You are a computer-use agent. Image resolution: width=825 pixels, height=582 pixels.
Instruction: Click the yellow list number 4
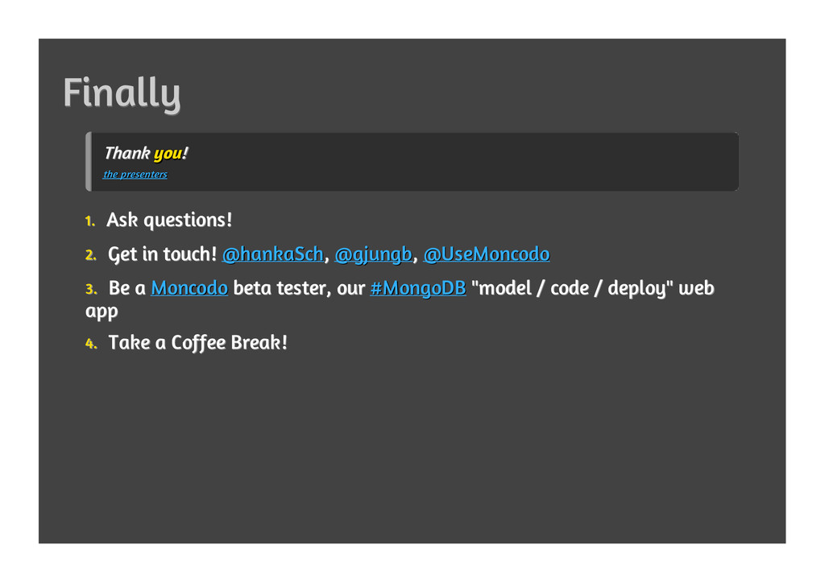91,344
